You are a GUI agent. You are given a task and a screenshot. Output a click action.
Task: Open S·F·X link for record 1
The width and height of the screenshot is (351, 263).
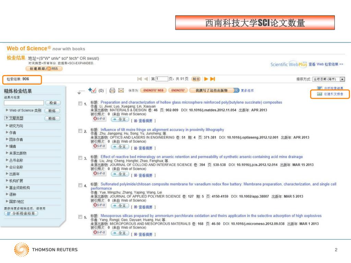(99, 119)
